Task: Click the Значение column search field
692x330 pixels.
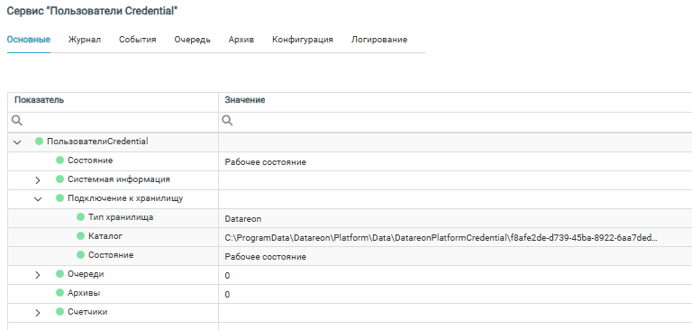Action: pyautogui.click(x=455, y=121)
